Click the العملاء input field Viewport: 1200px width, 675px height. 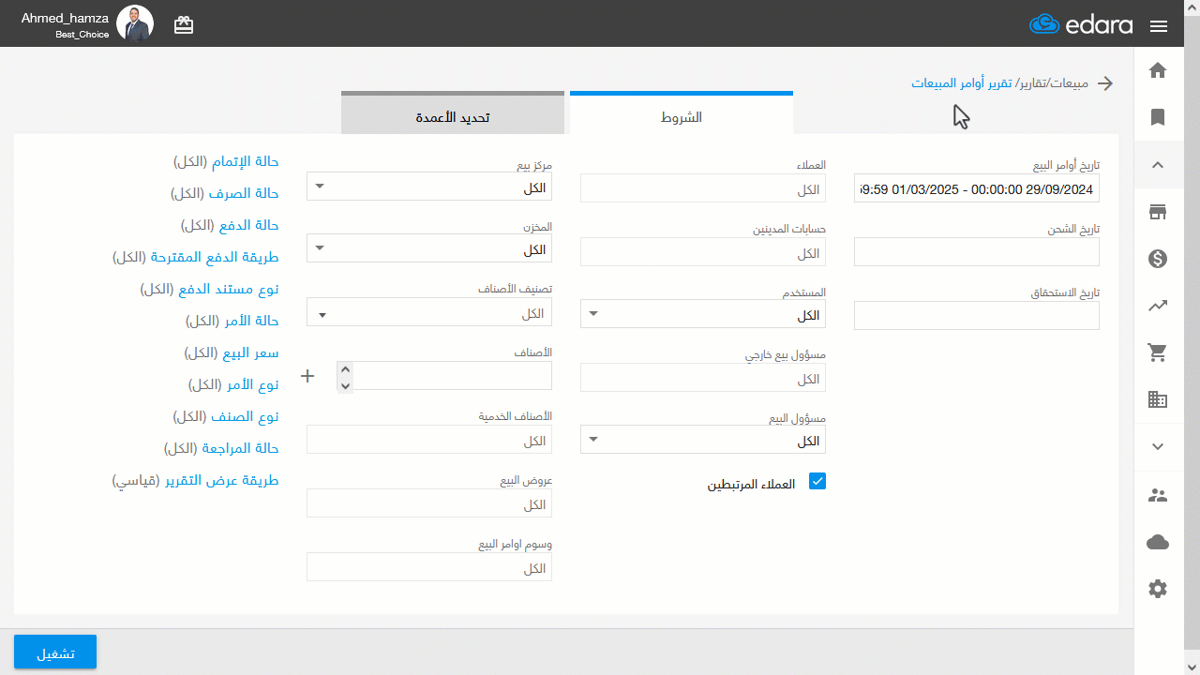(x=703, y=188)
